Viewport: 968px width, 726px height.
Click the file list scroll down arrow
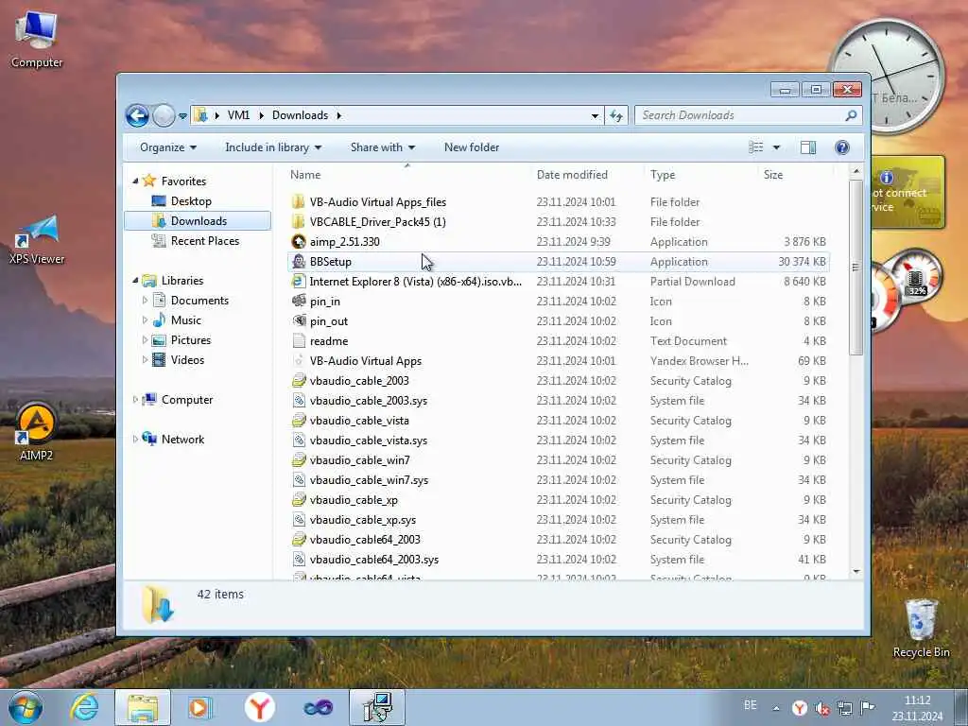(856, 572)
